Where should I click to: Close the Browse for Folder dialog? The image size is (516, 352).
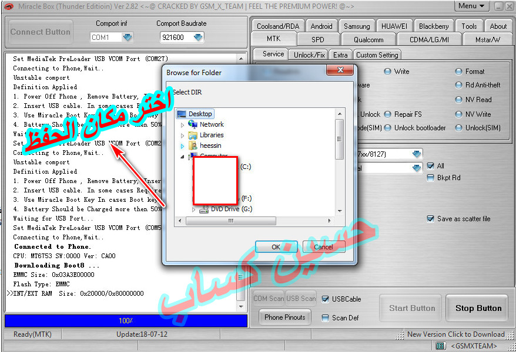click(341, 70)
